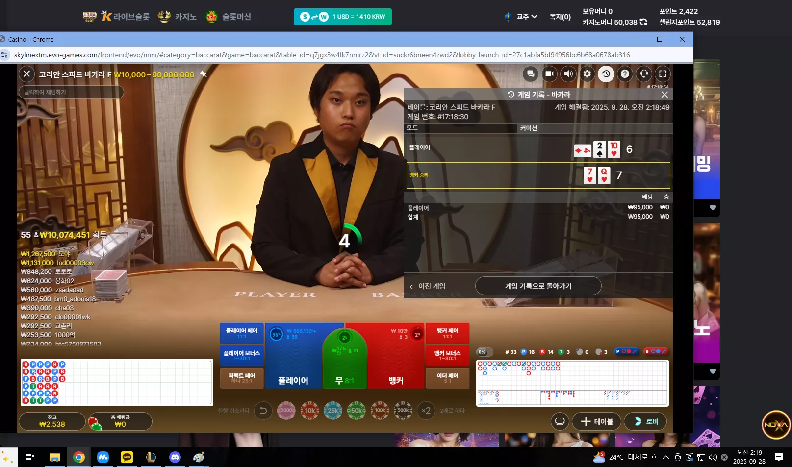Open the chat bubbles icon in game toolbar
This screenshot has height=467, width=792.
point(530,74)
